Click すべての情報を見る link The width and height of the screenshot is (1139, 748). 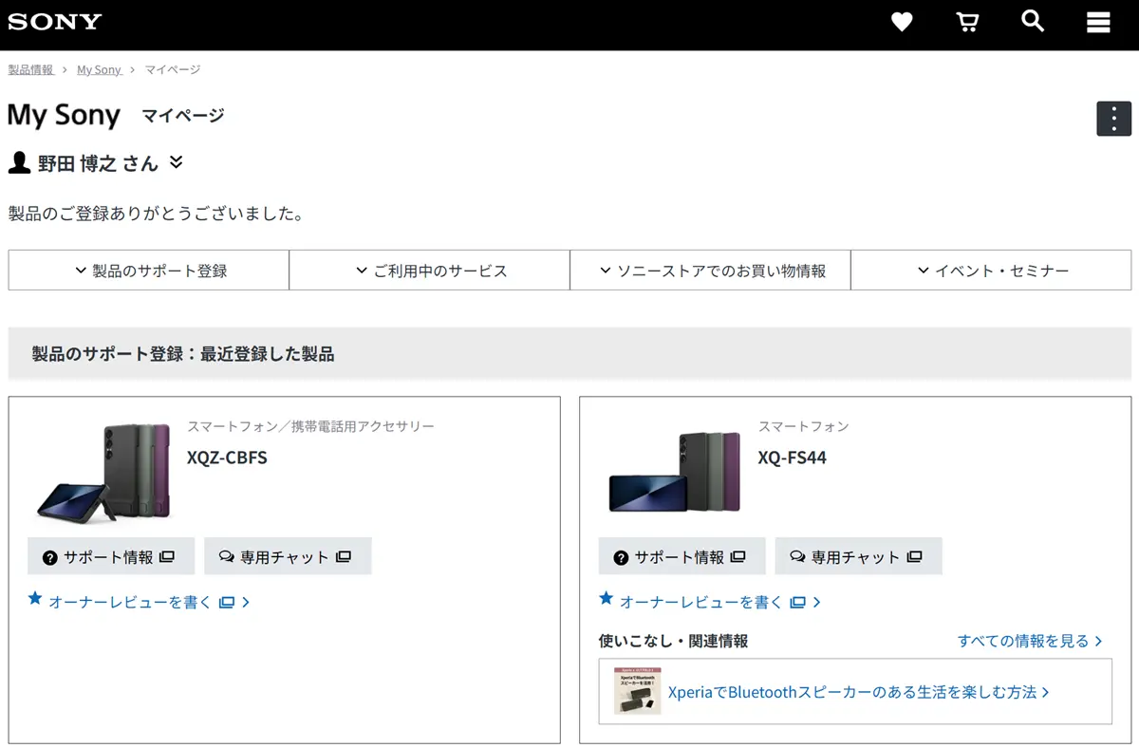[x=1030, y=641]
